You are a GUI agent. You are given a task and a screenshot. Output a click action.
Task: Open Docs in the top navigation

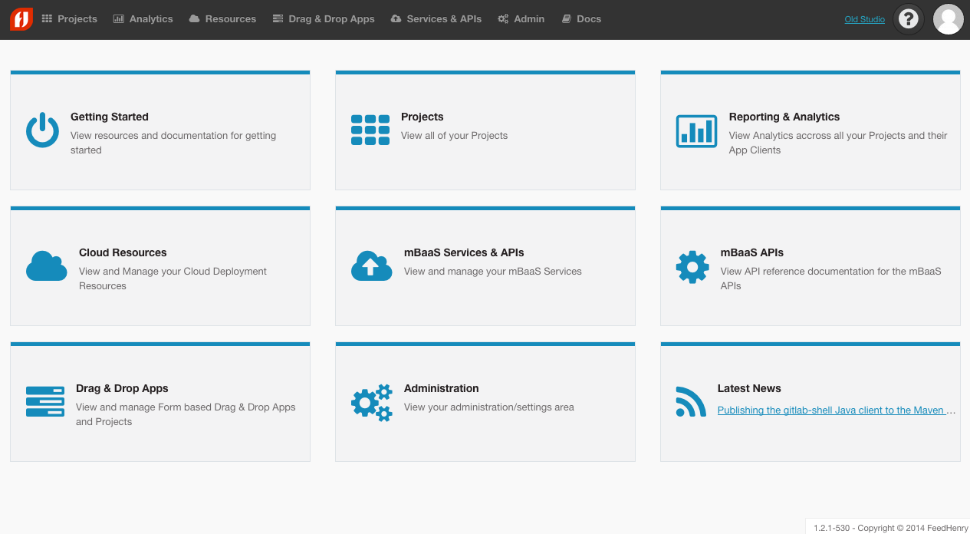(581, 18)
